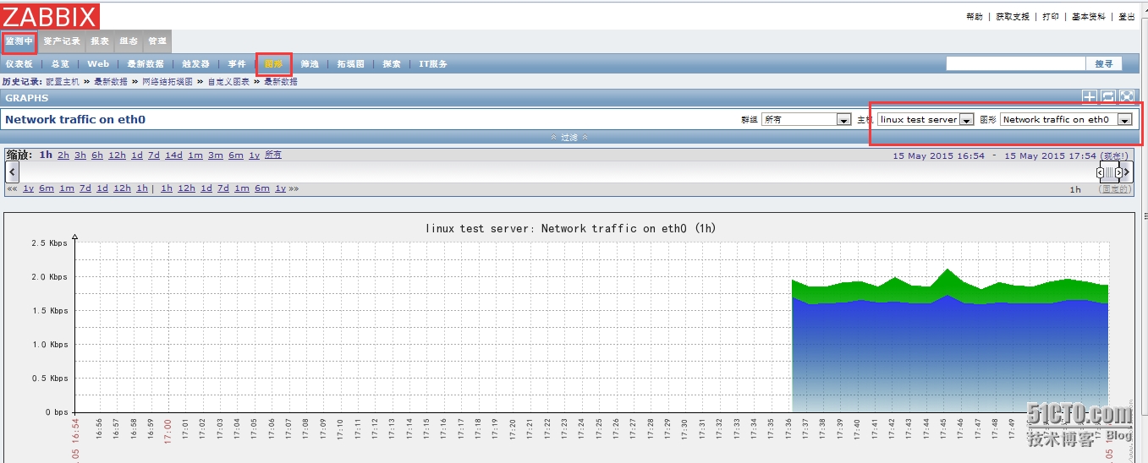
Task: Click the 登出 logout link
Action: click(1127, 16)
